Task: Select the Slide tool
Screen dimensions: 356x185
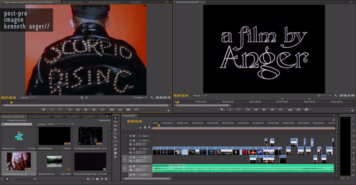Action: coord(115,145)
